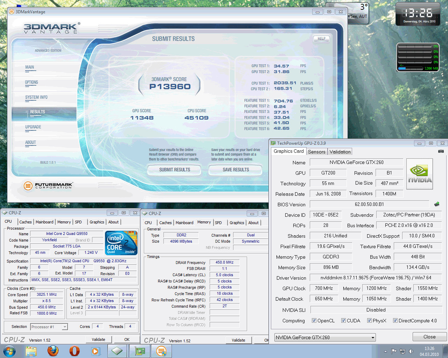Launch Opera browser from the taskbar

coord(74,351)
